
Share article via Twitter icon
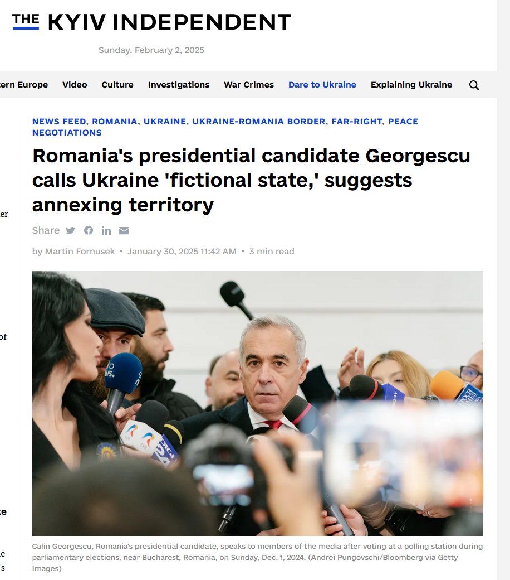pyautogui.click(x=71, y=230)
